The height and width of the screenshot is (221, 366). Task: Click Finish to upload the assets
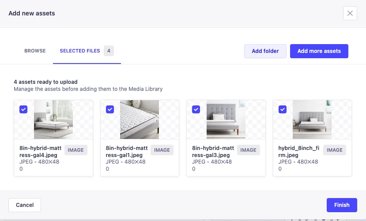[341, 205]
